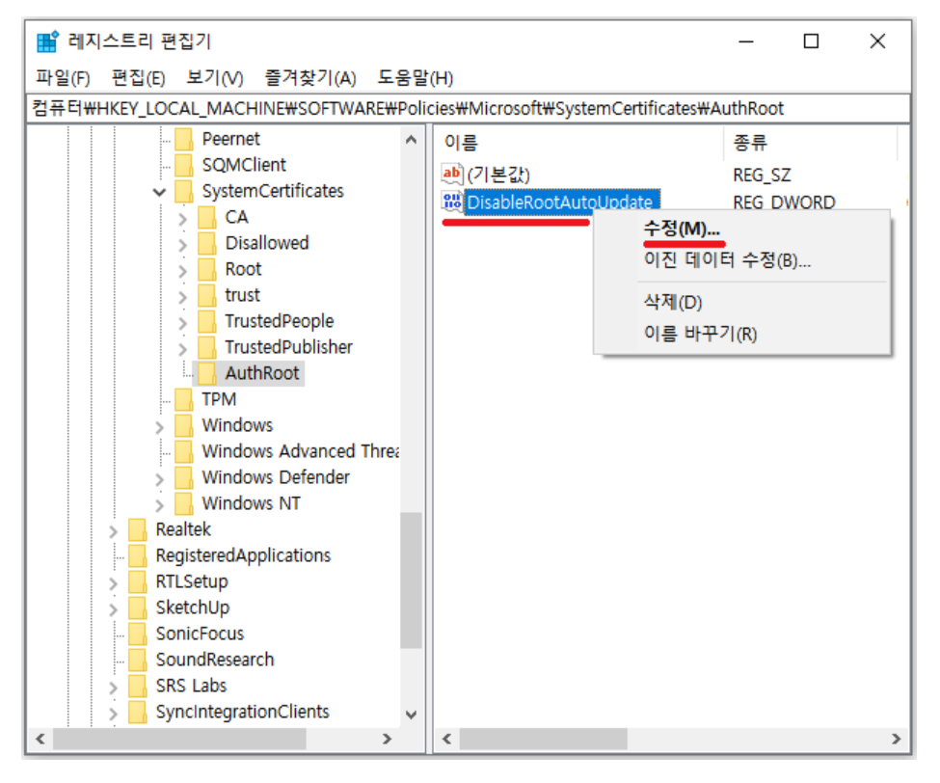940x783 pixels.
Task: Click values pane horizontal scroll right arrow
Action: point(896,739)
